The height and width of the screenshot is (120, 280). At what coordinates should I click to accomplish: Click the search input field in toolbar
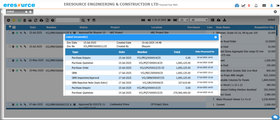[x=68, y=20]
